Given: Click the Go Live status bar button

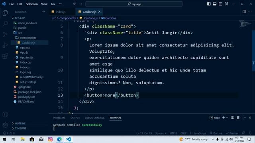Looking at the screenshot, I should coord(216,133).
